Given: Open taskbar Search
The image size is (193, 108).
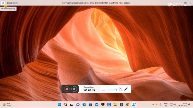Looking at the screenshot, I should click(65, 105).
